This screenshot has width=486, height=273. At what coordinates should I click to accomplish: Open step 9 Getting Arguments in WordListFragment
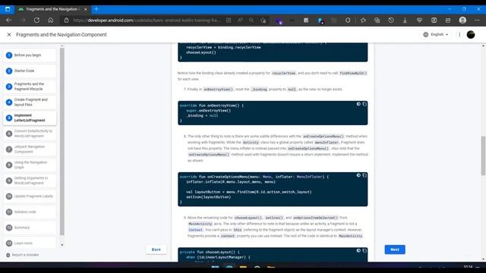pos(30,180)
